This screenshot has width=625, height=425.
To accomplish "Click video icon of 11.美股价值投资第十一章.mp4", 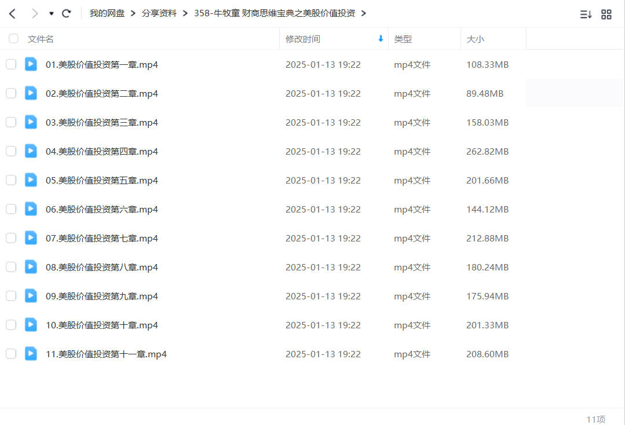I will (31, 354).
